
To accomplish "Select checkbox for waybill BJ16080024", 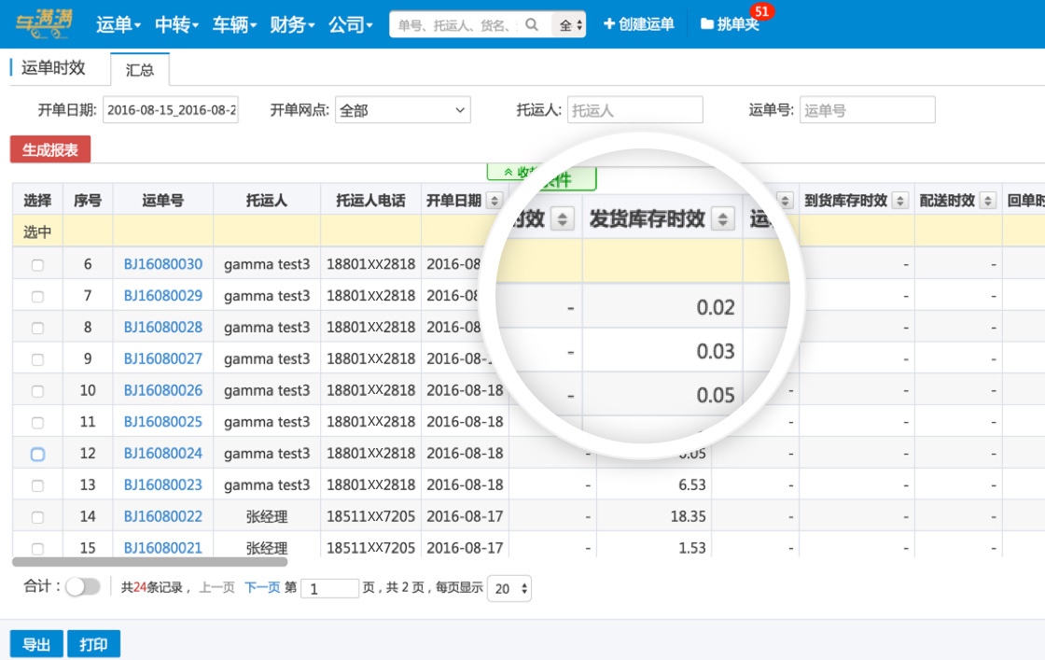I will [x=37, y=454].
